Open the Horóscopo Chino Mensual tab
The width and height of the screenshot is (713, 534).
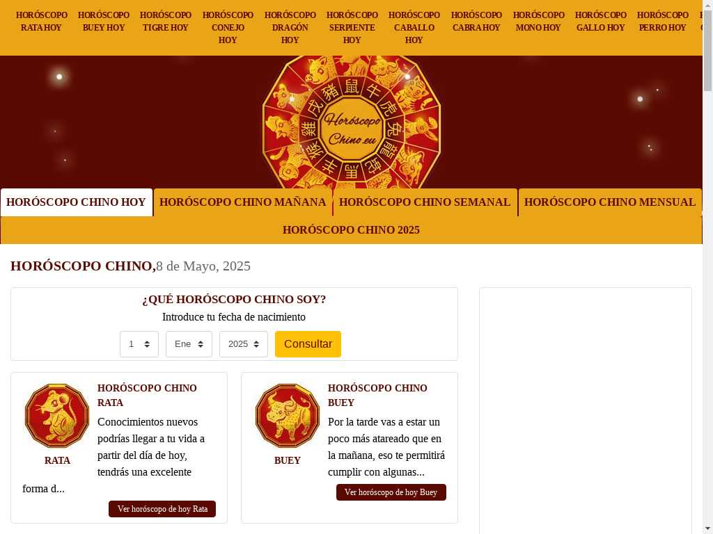click(610, 202)
